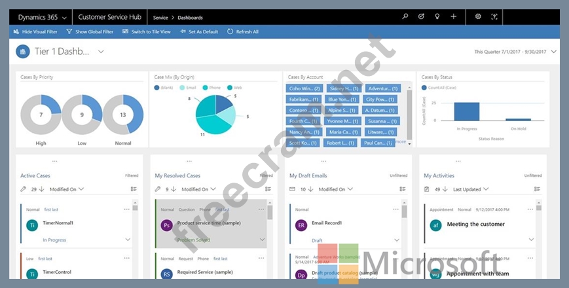Click the Tier 1 Dashboard round icon
Viewport: 569px width, 288px height.
click(x=23, y=52)
